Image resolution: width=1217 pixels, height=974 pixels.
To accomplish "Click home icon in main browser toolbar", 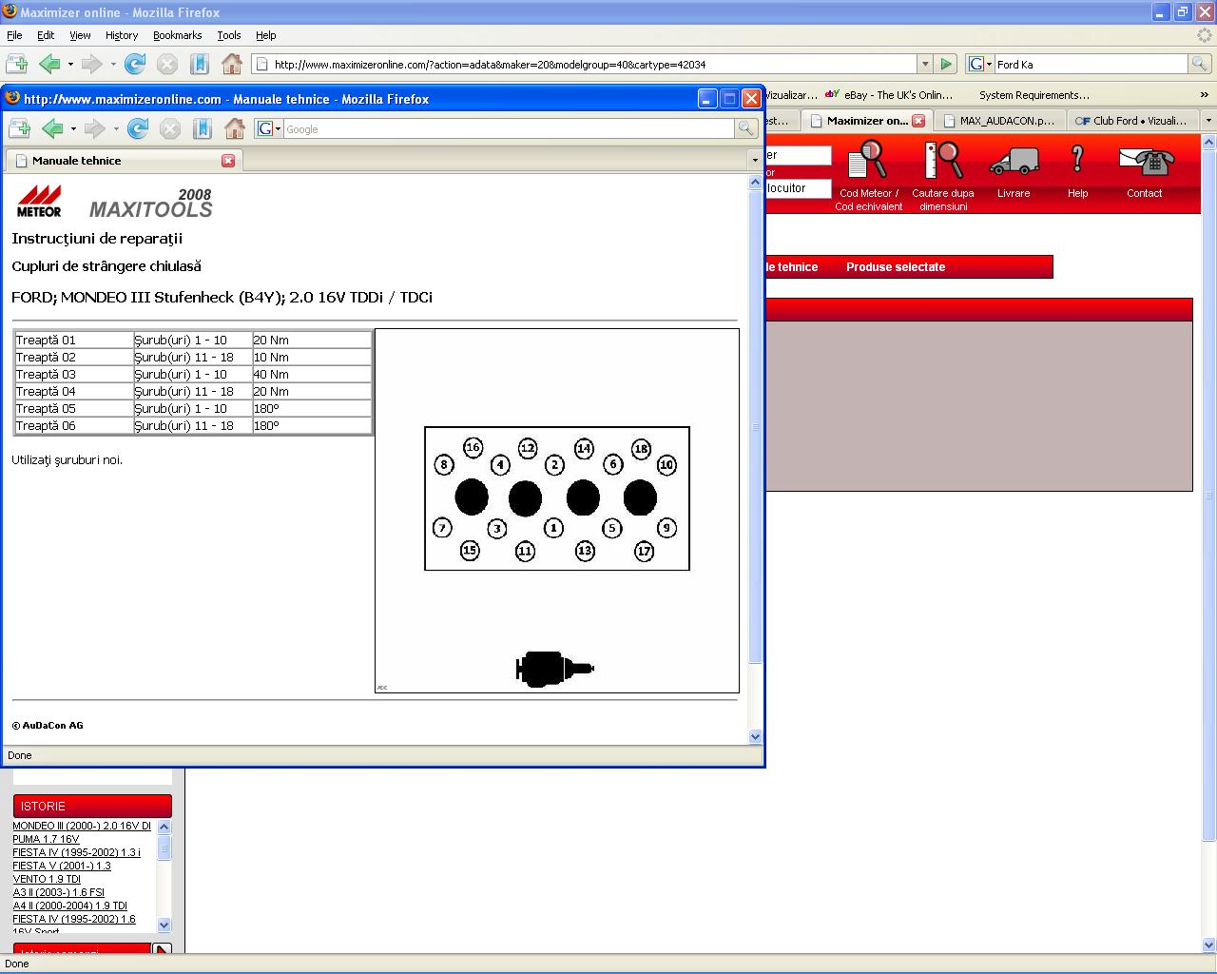I will [231, 64].
